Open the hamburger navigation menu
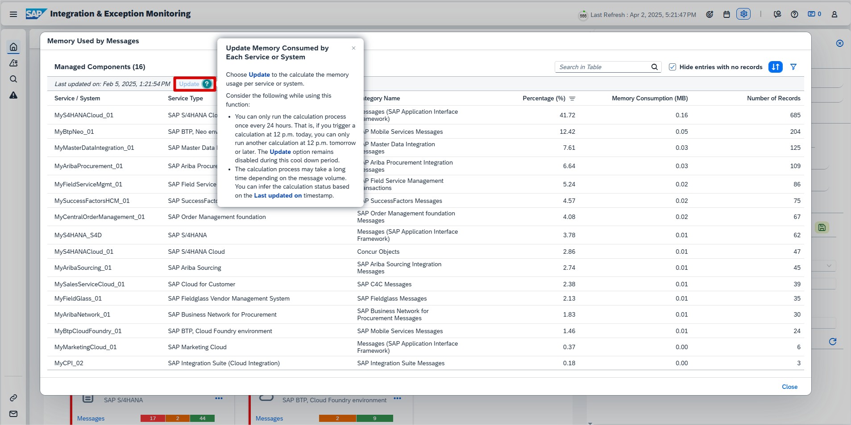Screen dimensions: 851x425 (13, 14)
